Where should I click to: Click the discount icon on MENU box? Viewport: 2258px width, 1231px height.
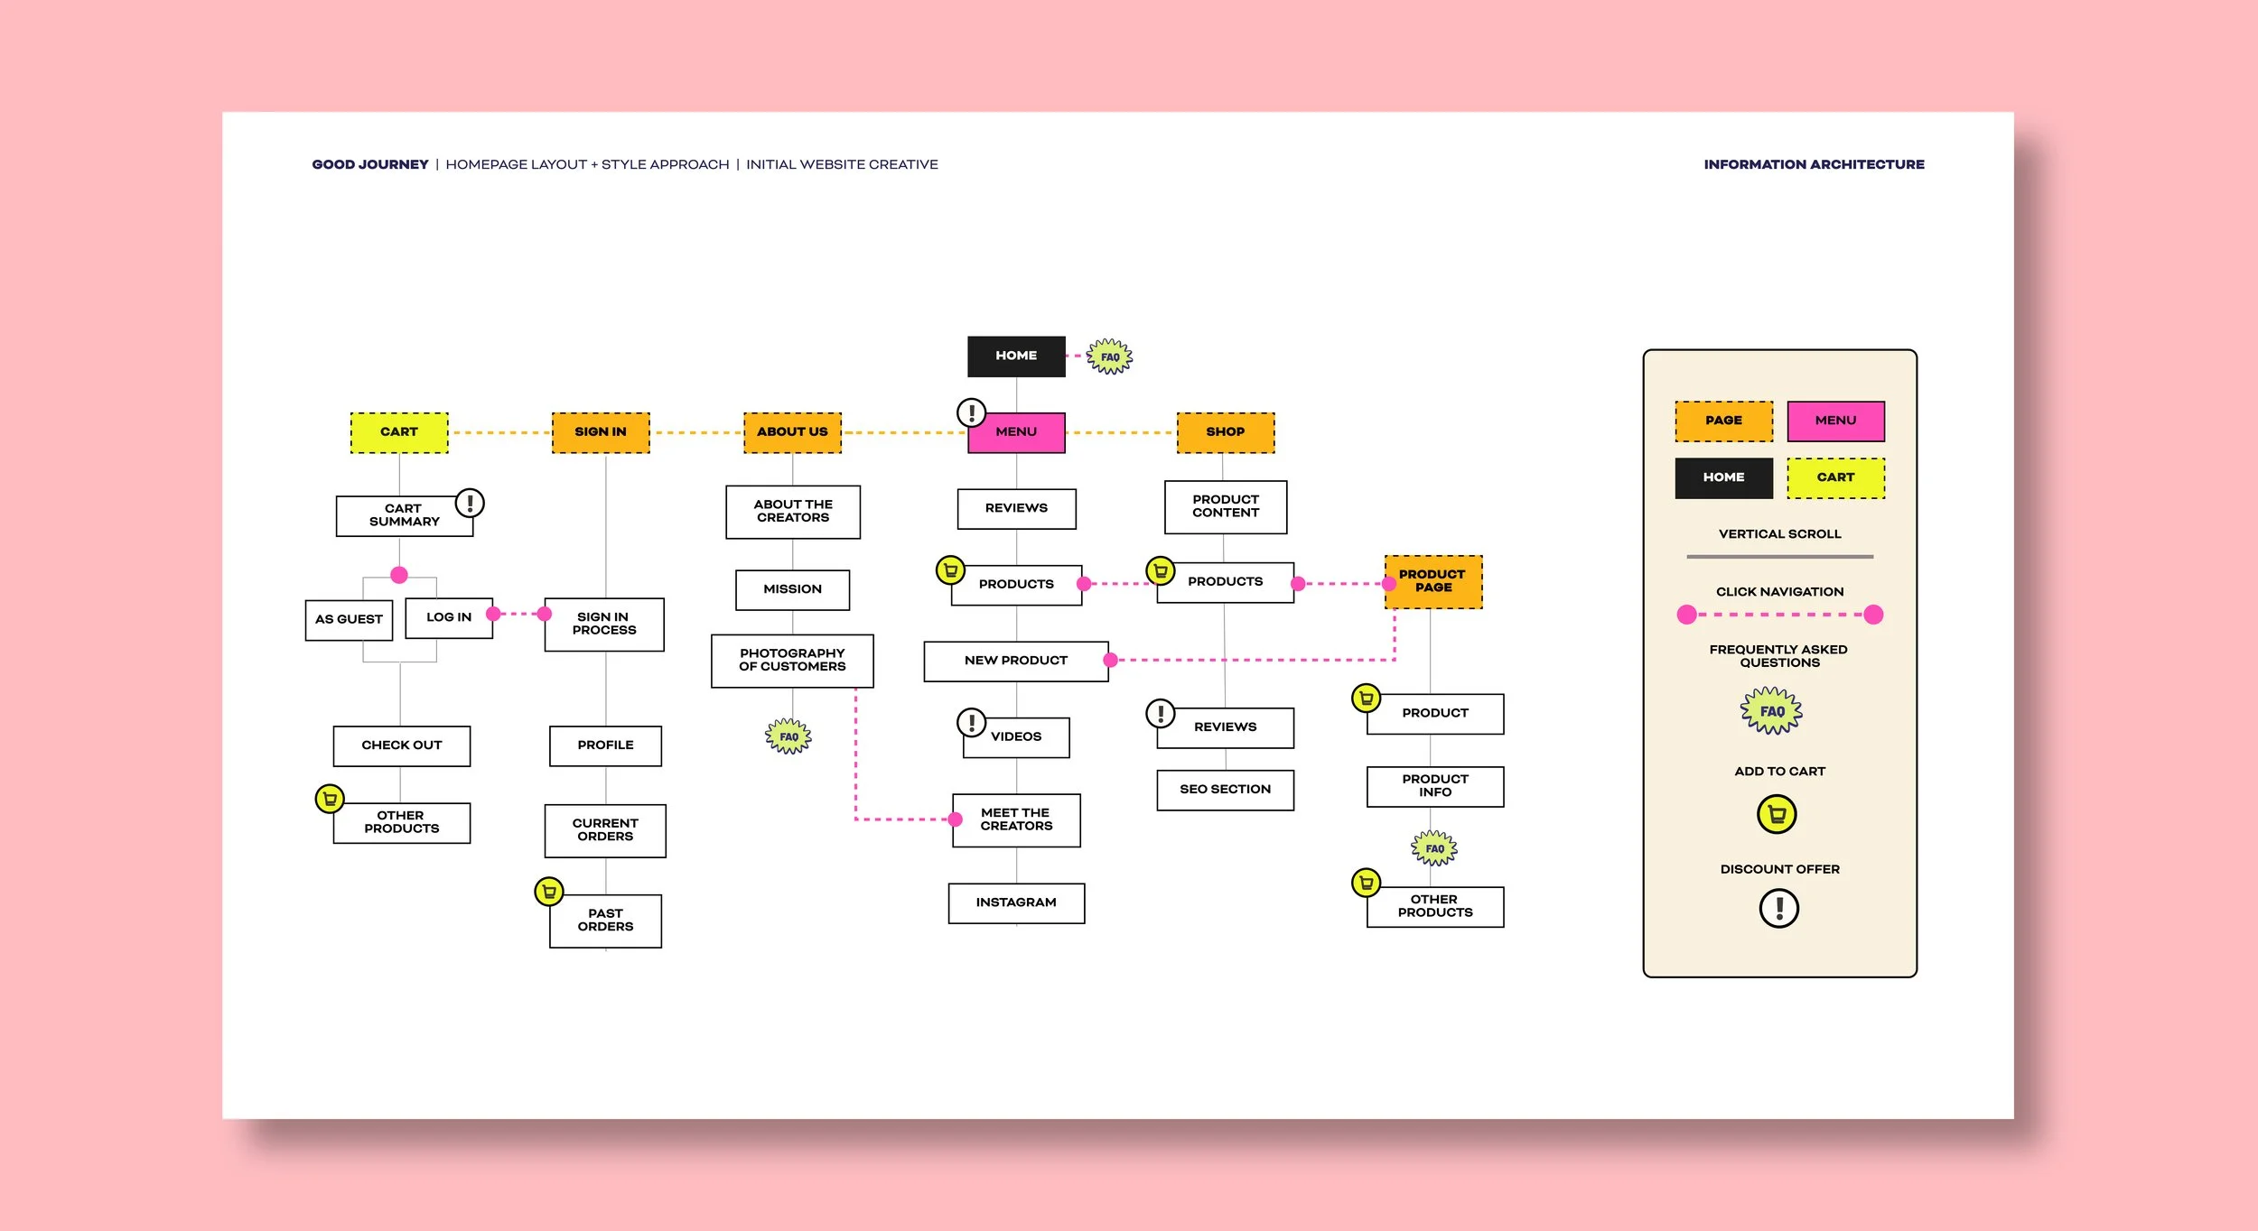(x=971, y=412)
